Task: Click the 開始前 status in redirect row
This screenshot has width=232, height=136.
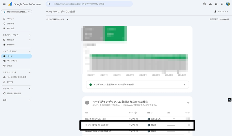Action: (153, 125)
